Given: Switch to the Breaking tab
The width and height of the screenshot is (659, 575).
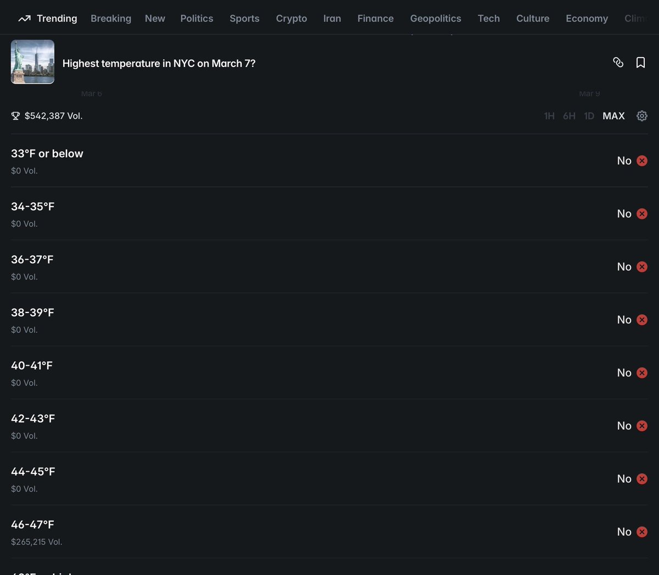Looking at the screenshot, I should (111, 18).
